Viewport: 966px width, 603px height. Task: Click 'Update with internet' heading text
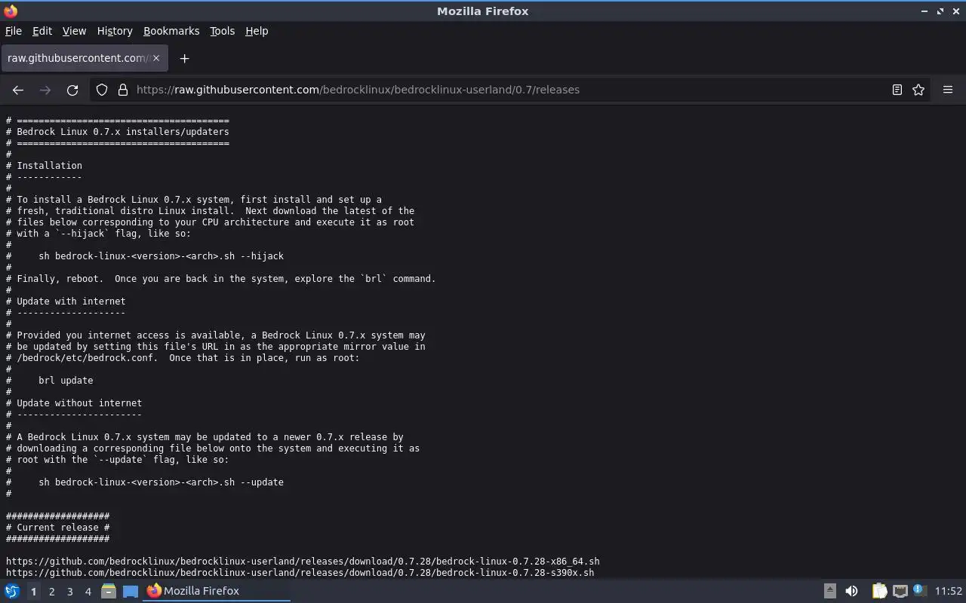[x=71, y=301]
